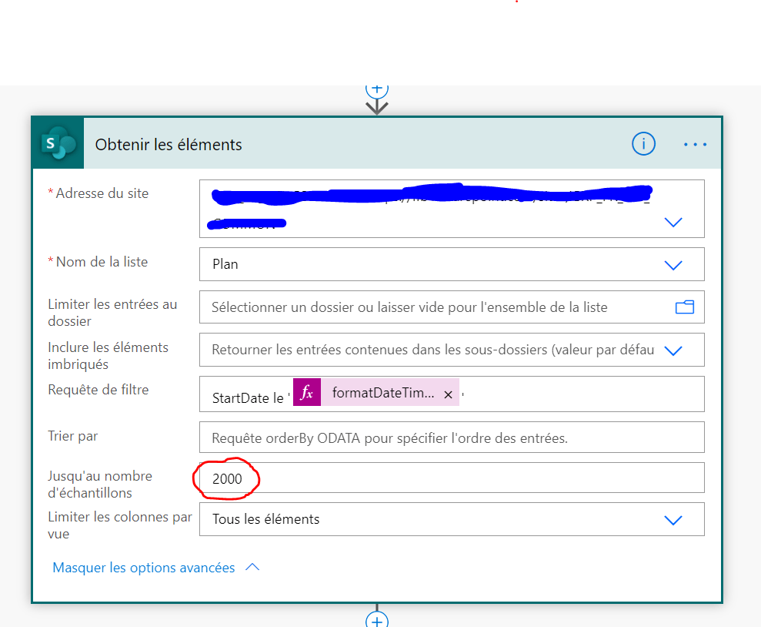Click the folder picker icon
The width and height of the screenshot is (761, 627).
(684, 307)
